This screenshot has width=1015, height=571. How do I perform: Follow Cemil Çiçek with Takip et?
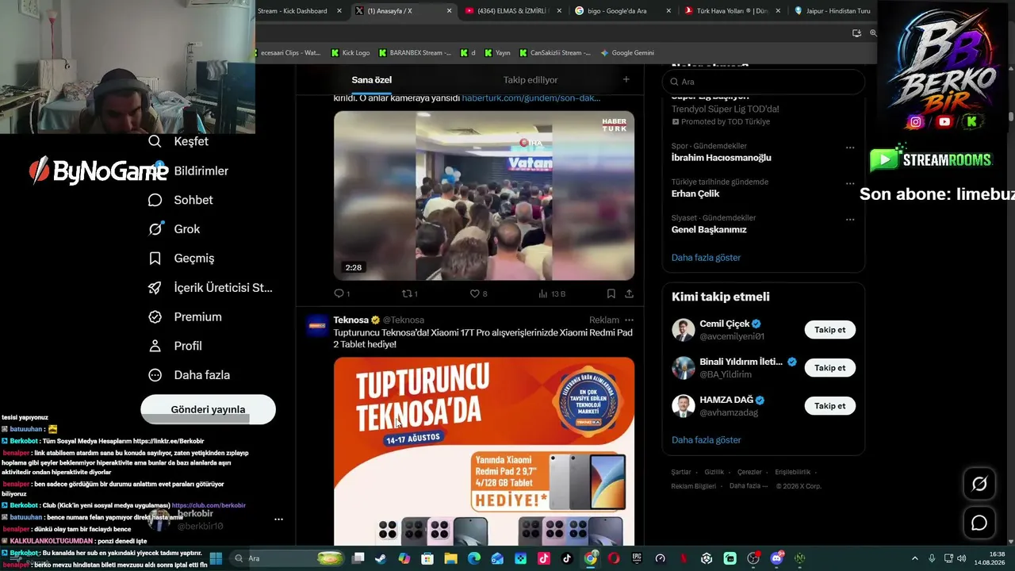pos(829,330)
